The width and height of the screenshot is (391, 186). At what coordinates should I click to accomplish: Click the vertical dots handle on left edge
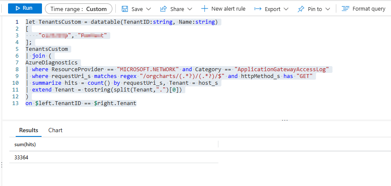click(x=2, y=165)
